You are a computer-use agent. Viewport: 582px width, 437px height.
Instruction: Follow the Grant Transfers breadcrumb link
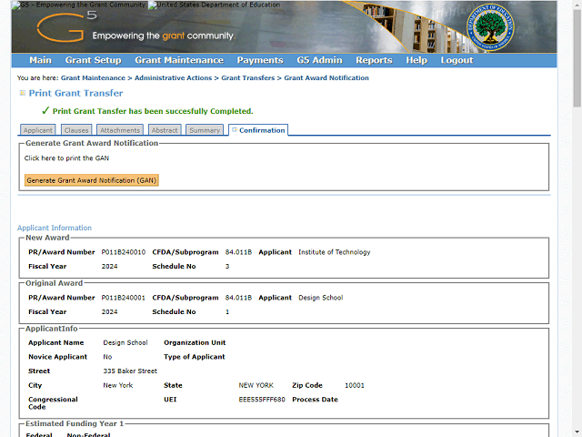click(248, 78)
